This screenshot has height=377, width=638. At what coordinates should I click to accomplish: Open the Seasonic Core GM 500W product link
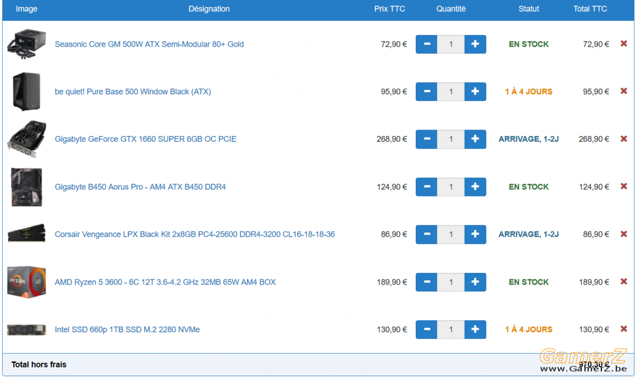149,44
